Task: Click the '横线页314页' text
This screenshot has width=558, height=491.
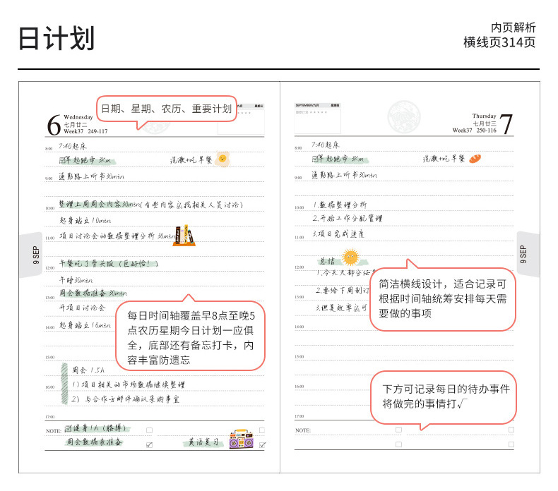Action: pos(499,42)
